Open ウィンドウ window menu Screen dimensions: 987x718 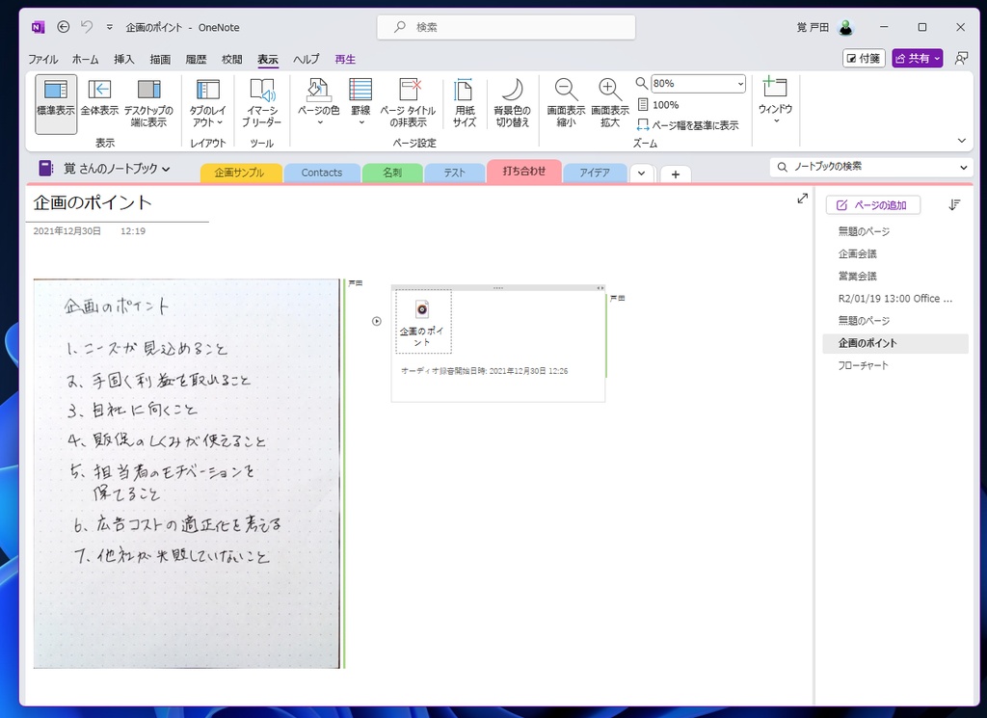[x=775, y=100]
